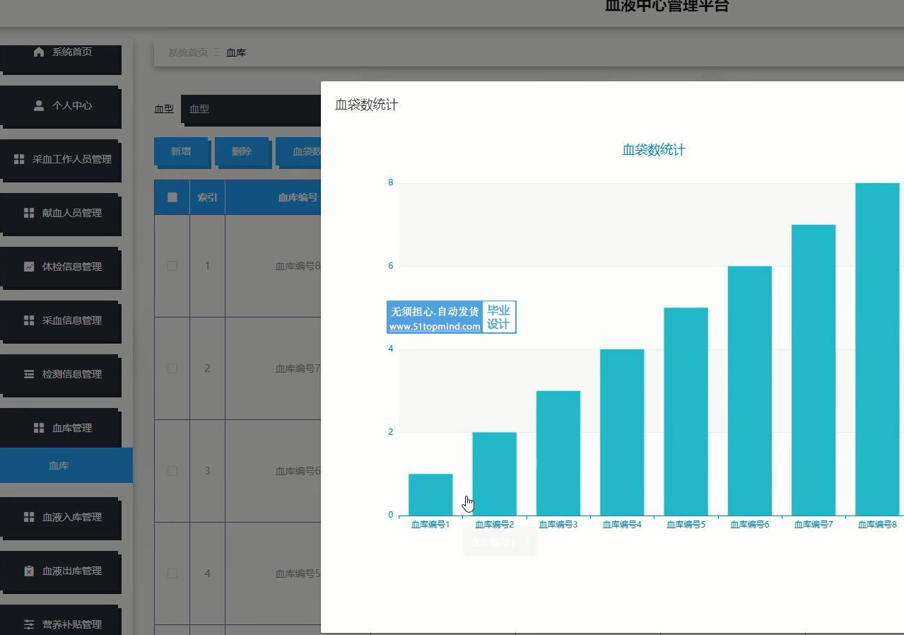Click the grid icon beside 采血信息管理
904x635 pixels.
click(x=29, y=320)
